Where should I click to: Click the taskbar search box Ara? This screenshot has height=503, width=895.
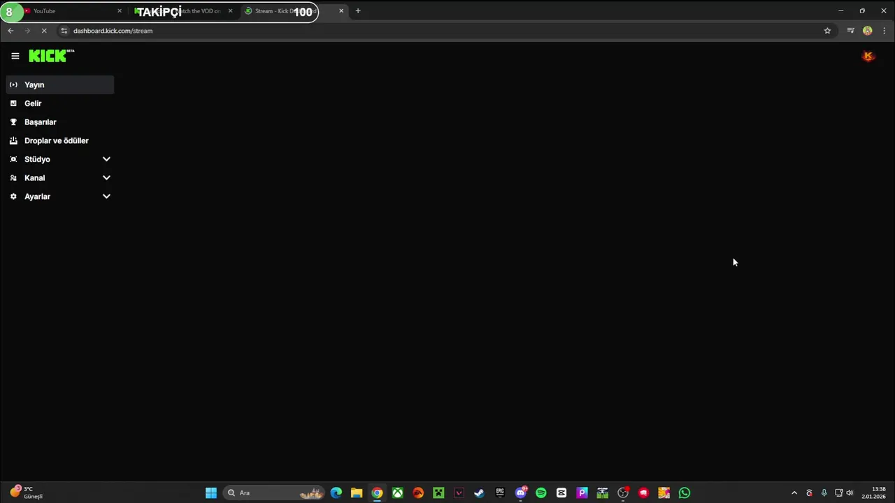pos(275,493)
